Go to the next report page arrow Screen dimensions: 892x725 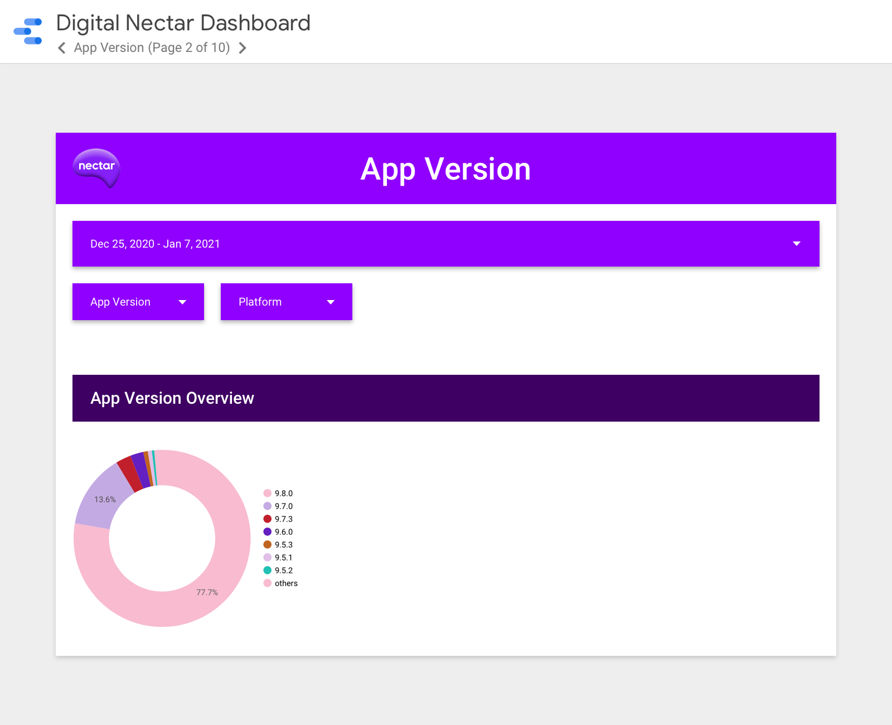pyautogui.click(x=243, y=48)
